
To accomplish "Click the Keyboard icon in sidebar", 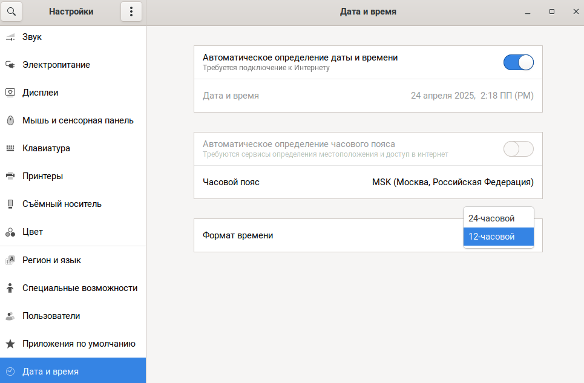I will pos(10,148).
